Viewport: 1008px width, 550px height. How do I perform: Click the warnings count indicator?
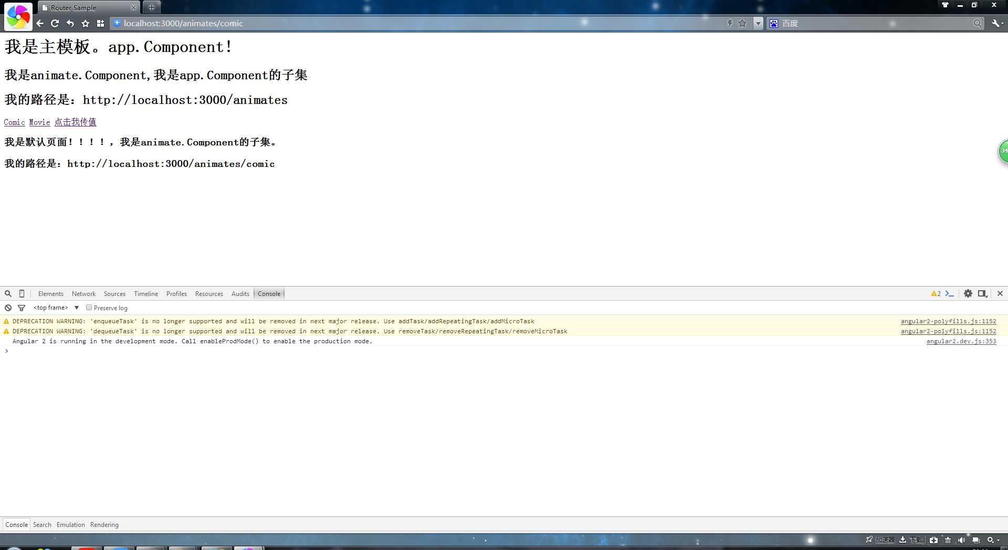point(936,294)
